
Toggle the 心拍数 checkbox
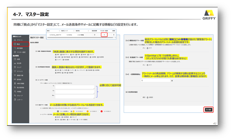click(x=56, y=57)
